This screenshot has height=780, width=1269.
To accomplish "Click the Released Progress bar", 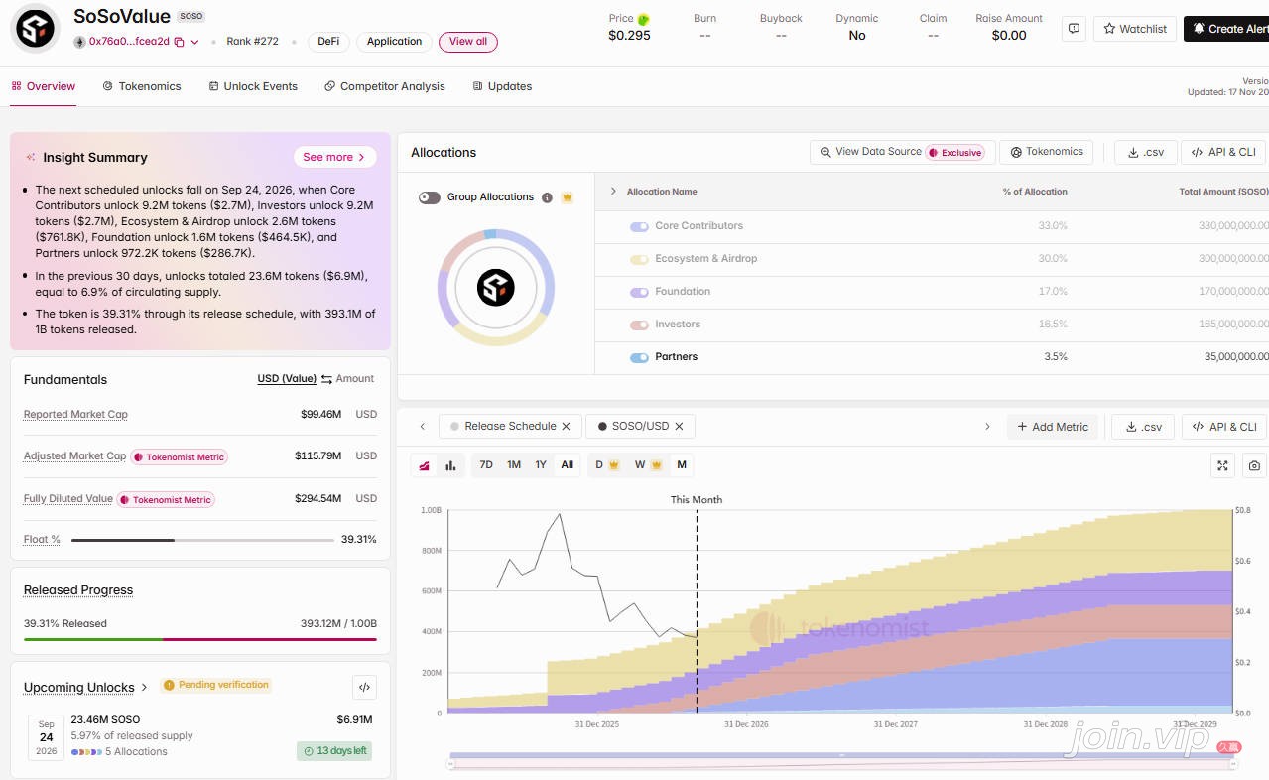I will point(200,639).
